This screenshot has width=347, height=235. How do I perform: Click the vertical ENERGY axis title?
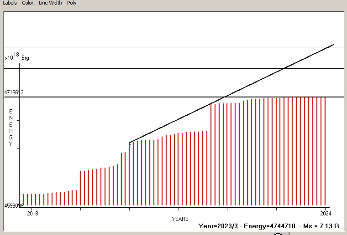(11, 128)
